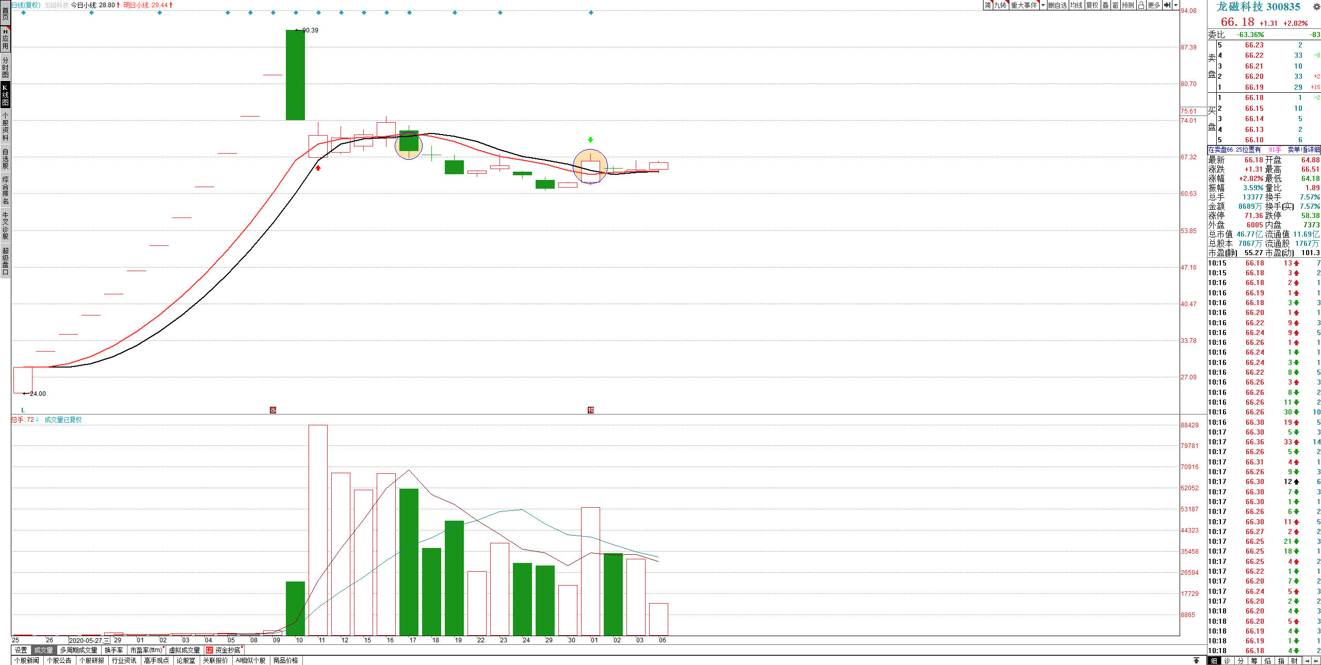This screenshot has width=1321, height=665.
Task: Click the dark red event marker below date 01
Action: pos(591,410)
